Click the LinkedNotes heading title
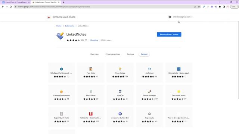Viewport: 239px width, 134px height. [x=76, y=35]
